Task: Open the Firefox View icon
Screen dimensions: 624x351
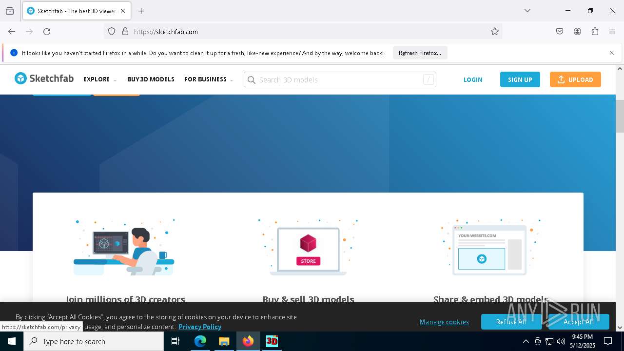Action: pyautogui.click(x=10, y=11)
